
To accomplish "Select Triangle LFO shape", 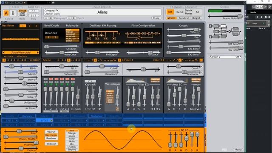I will point(72,133).
